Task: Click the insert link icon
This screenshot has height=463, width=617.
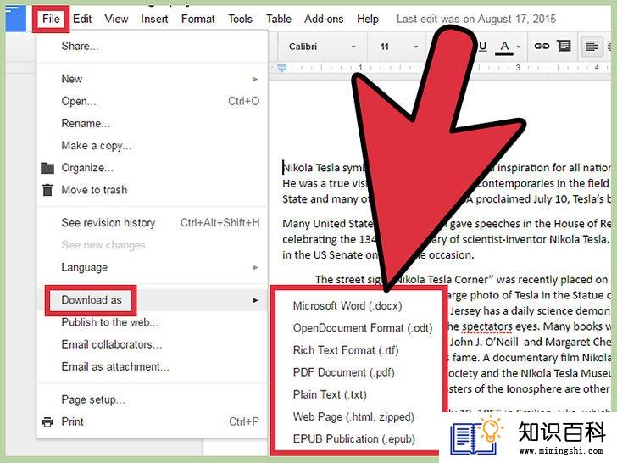Action: pyautogui.click(x=542, y=47)
